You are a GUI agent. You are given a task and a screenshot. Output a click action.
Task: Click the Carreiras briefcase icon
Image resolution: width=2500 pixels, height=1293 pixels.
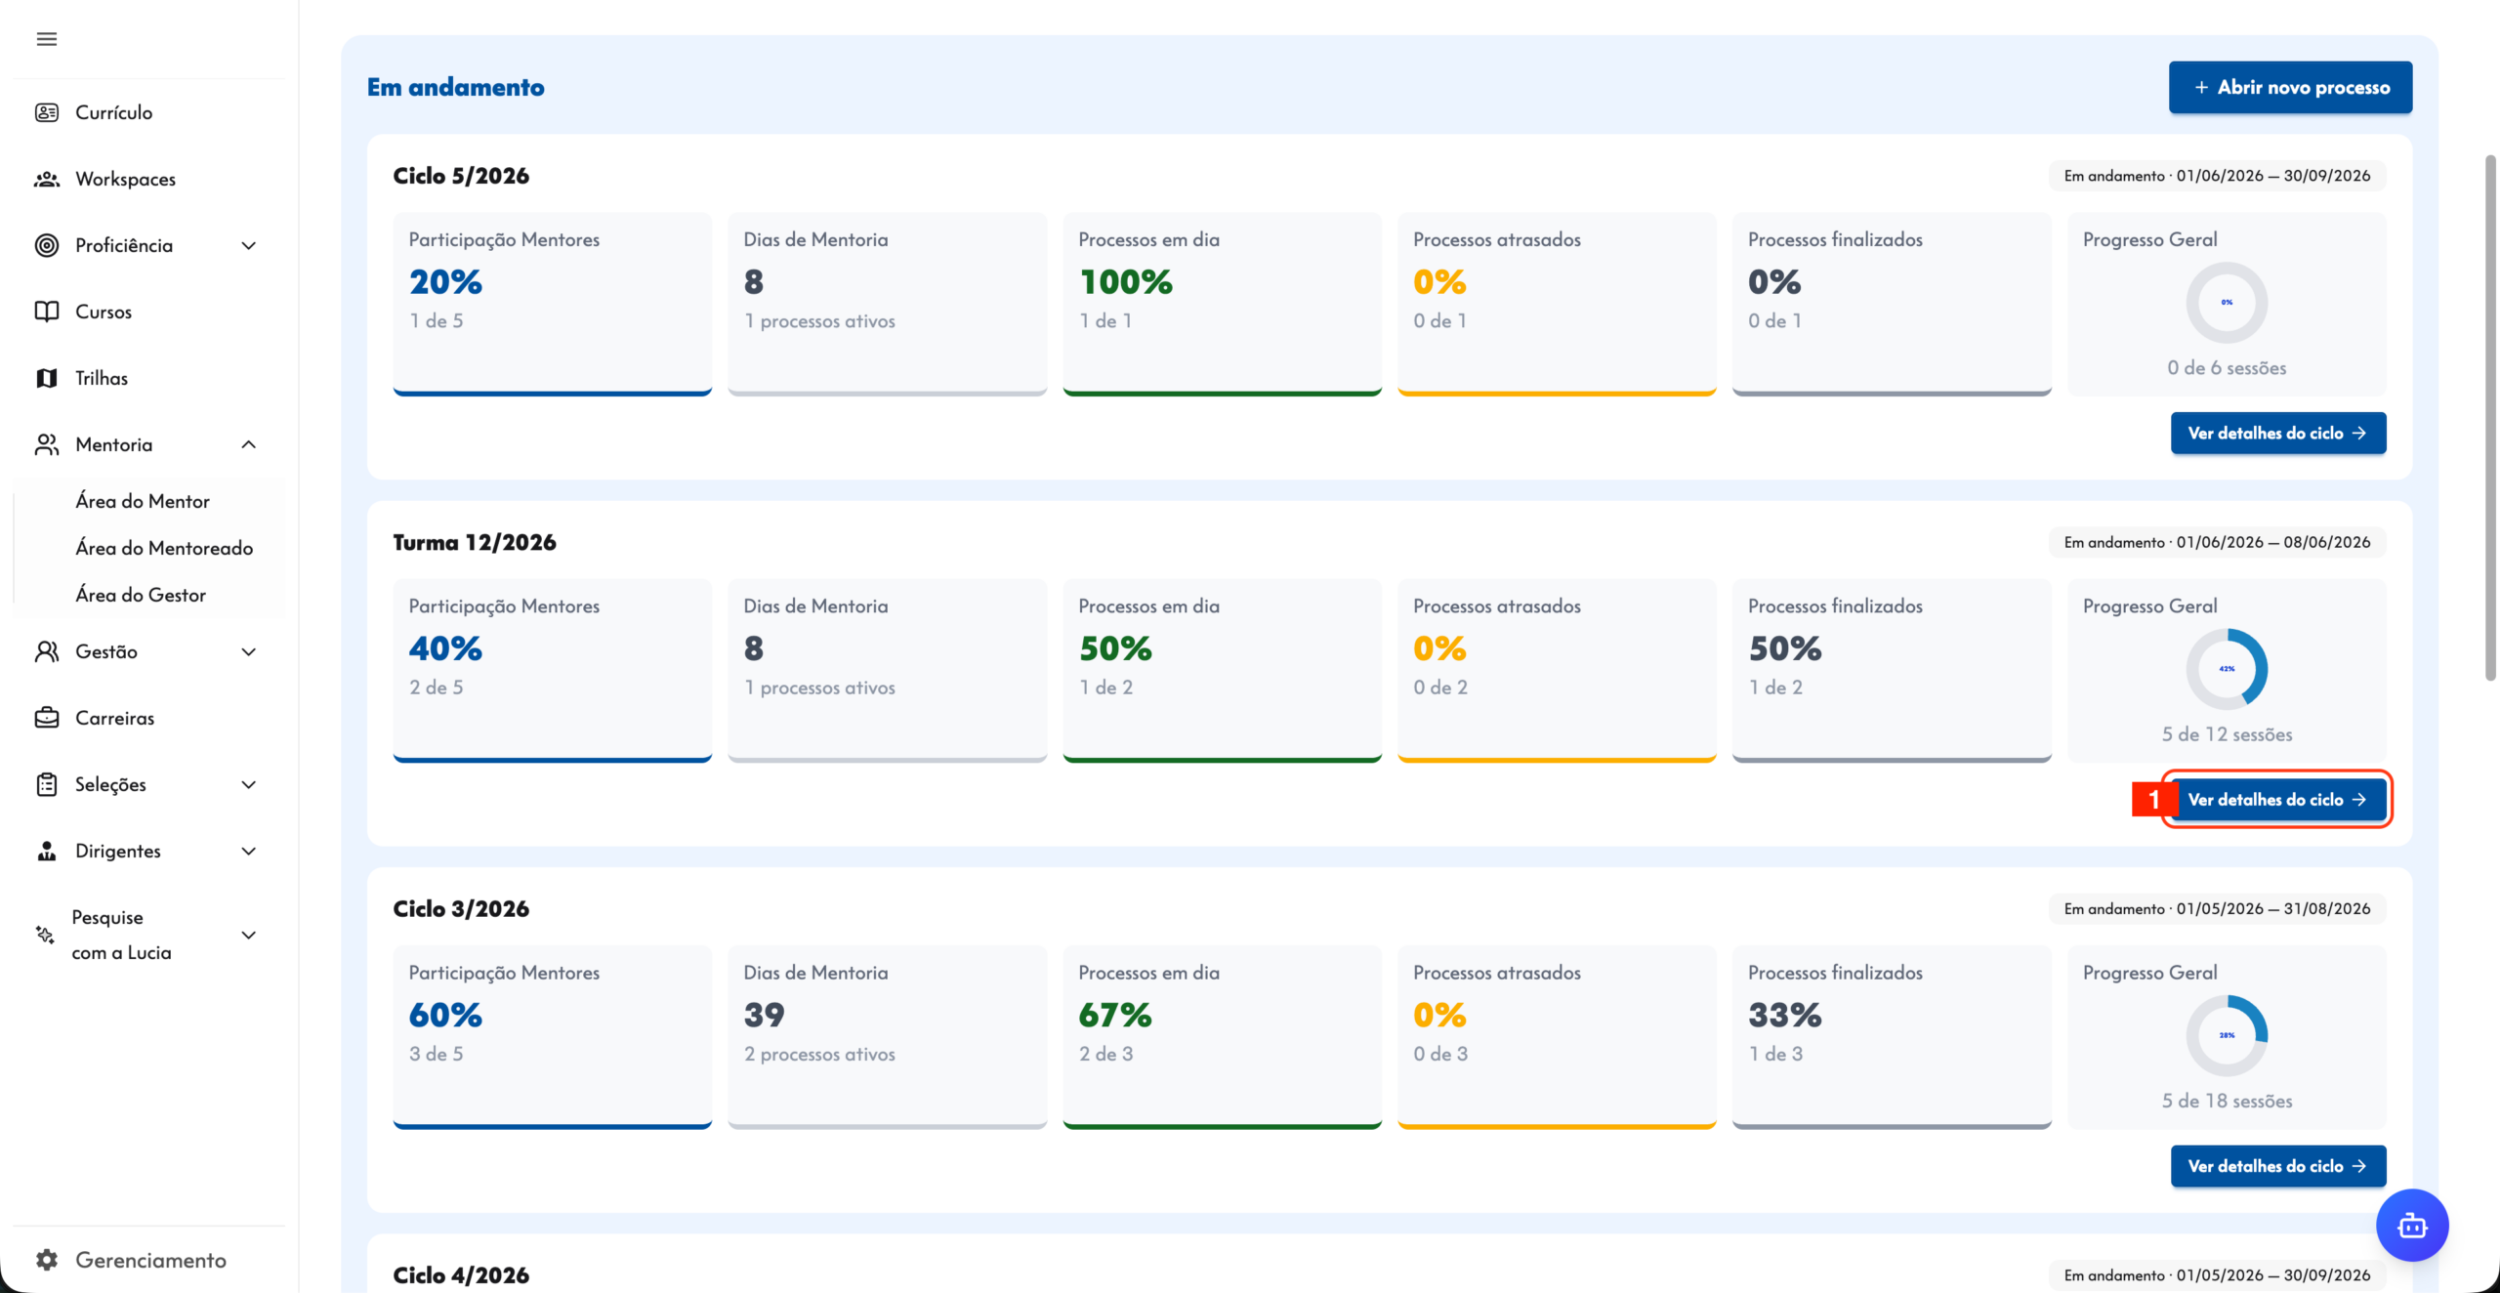pos(47,718)
